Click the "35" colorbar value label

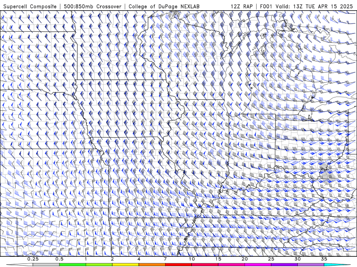[324, 259]
